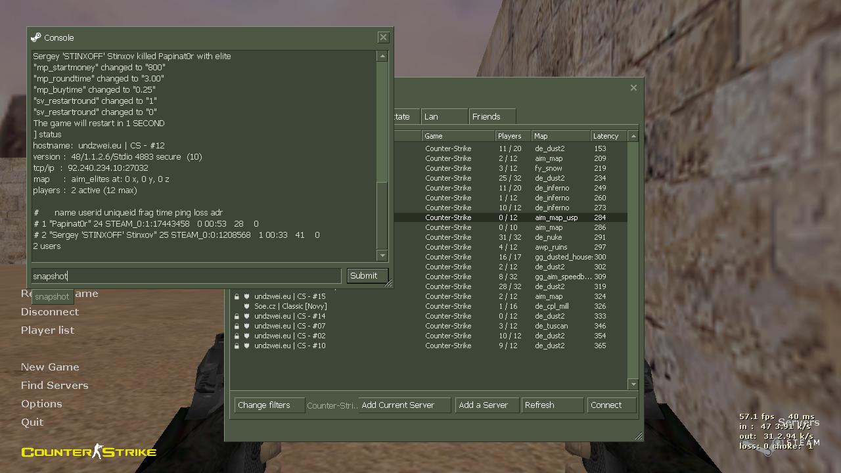Click the 'map : aim_elites' console line
This screenshot has width=841, height=473.
101,179
